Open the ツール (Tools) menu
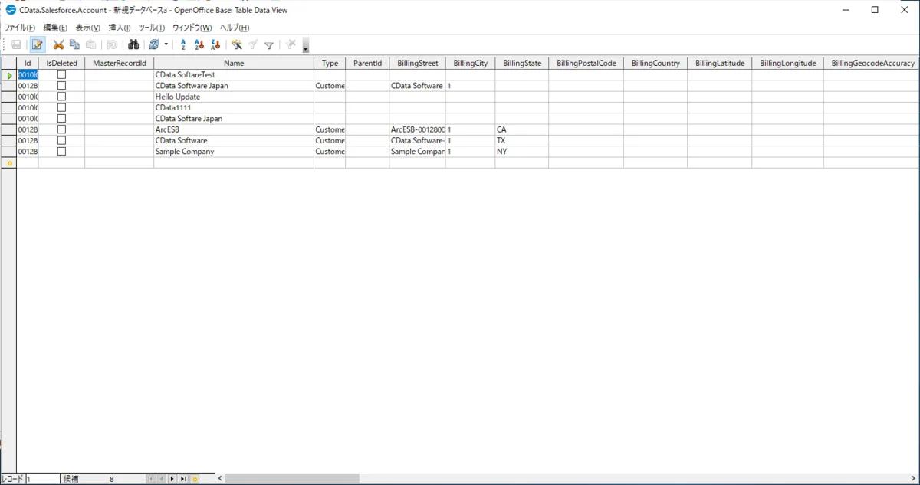920x485 pixels. 151,28
